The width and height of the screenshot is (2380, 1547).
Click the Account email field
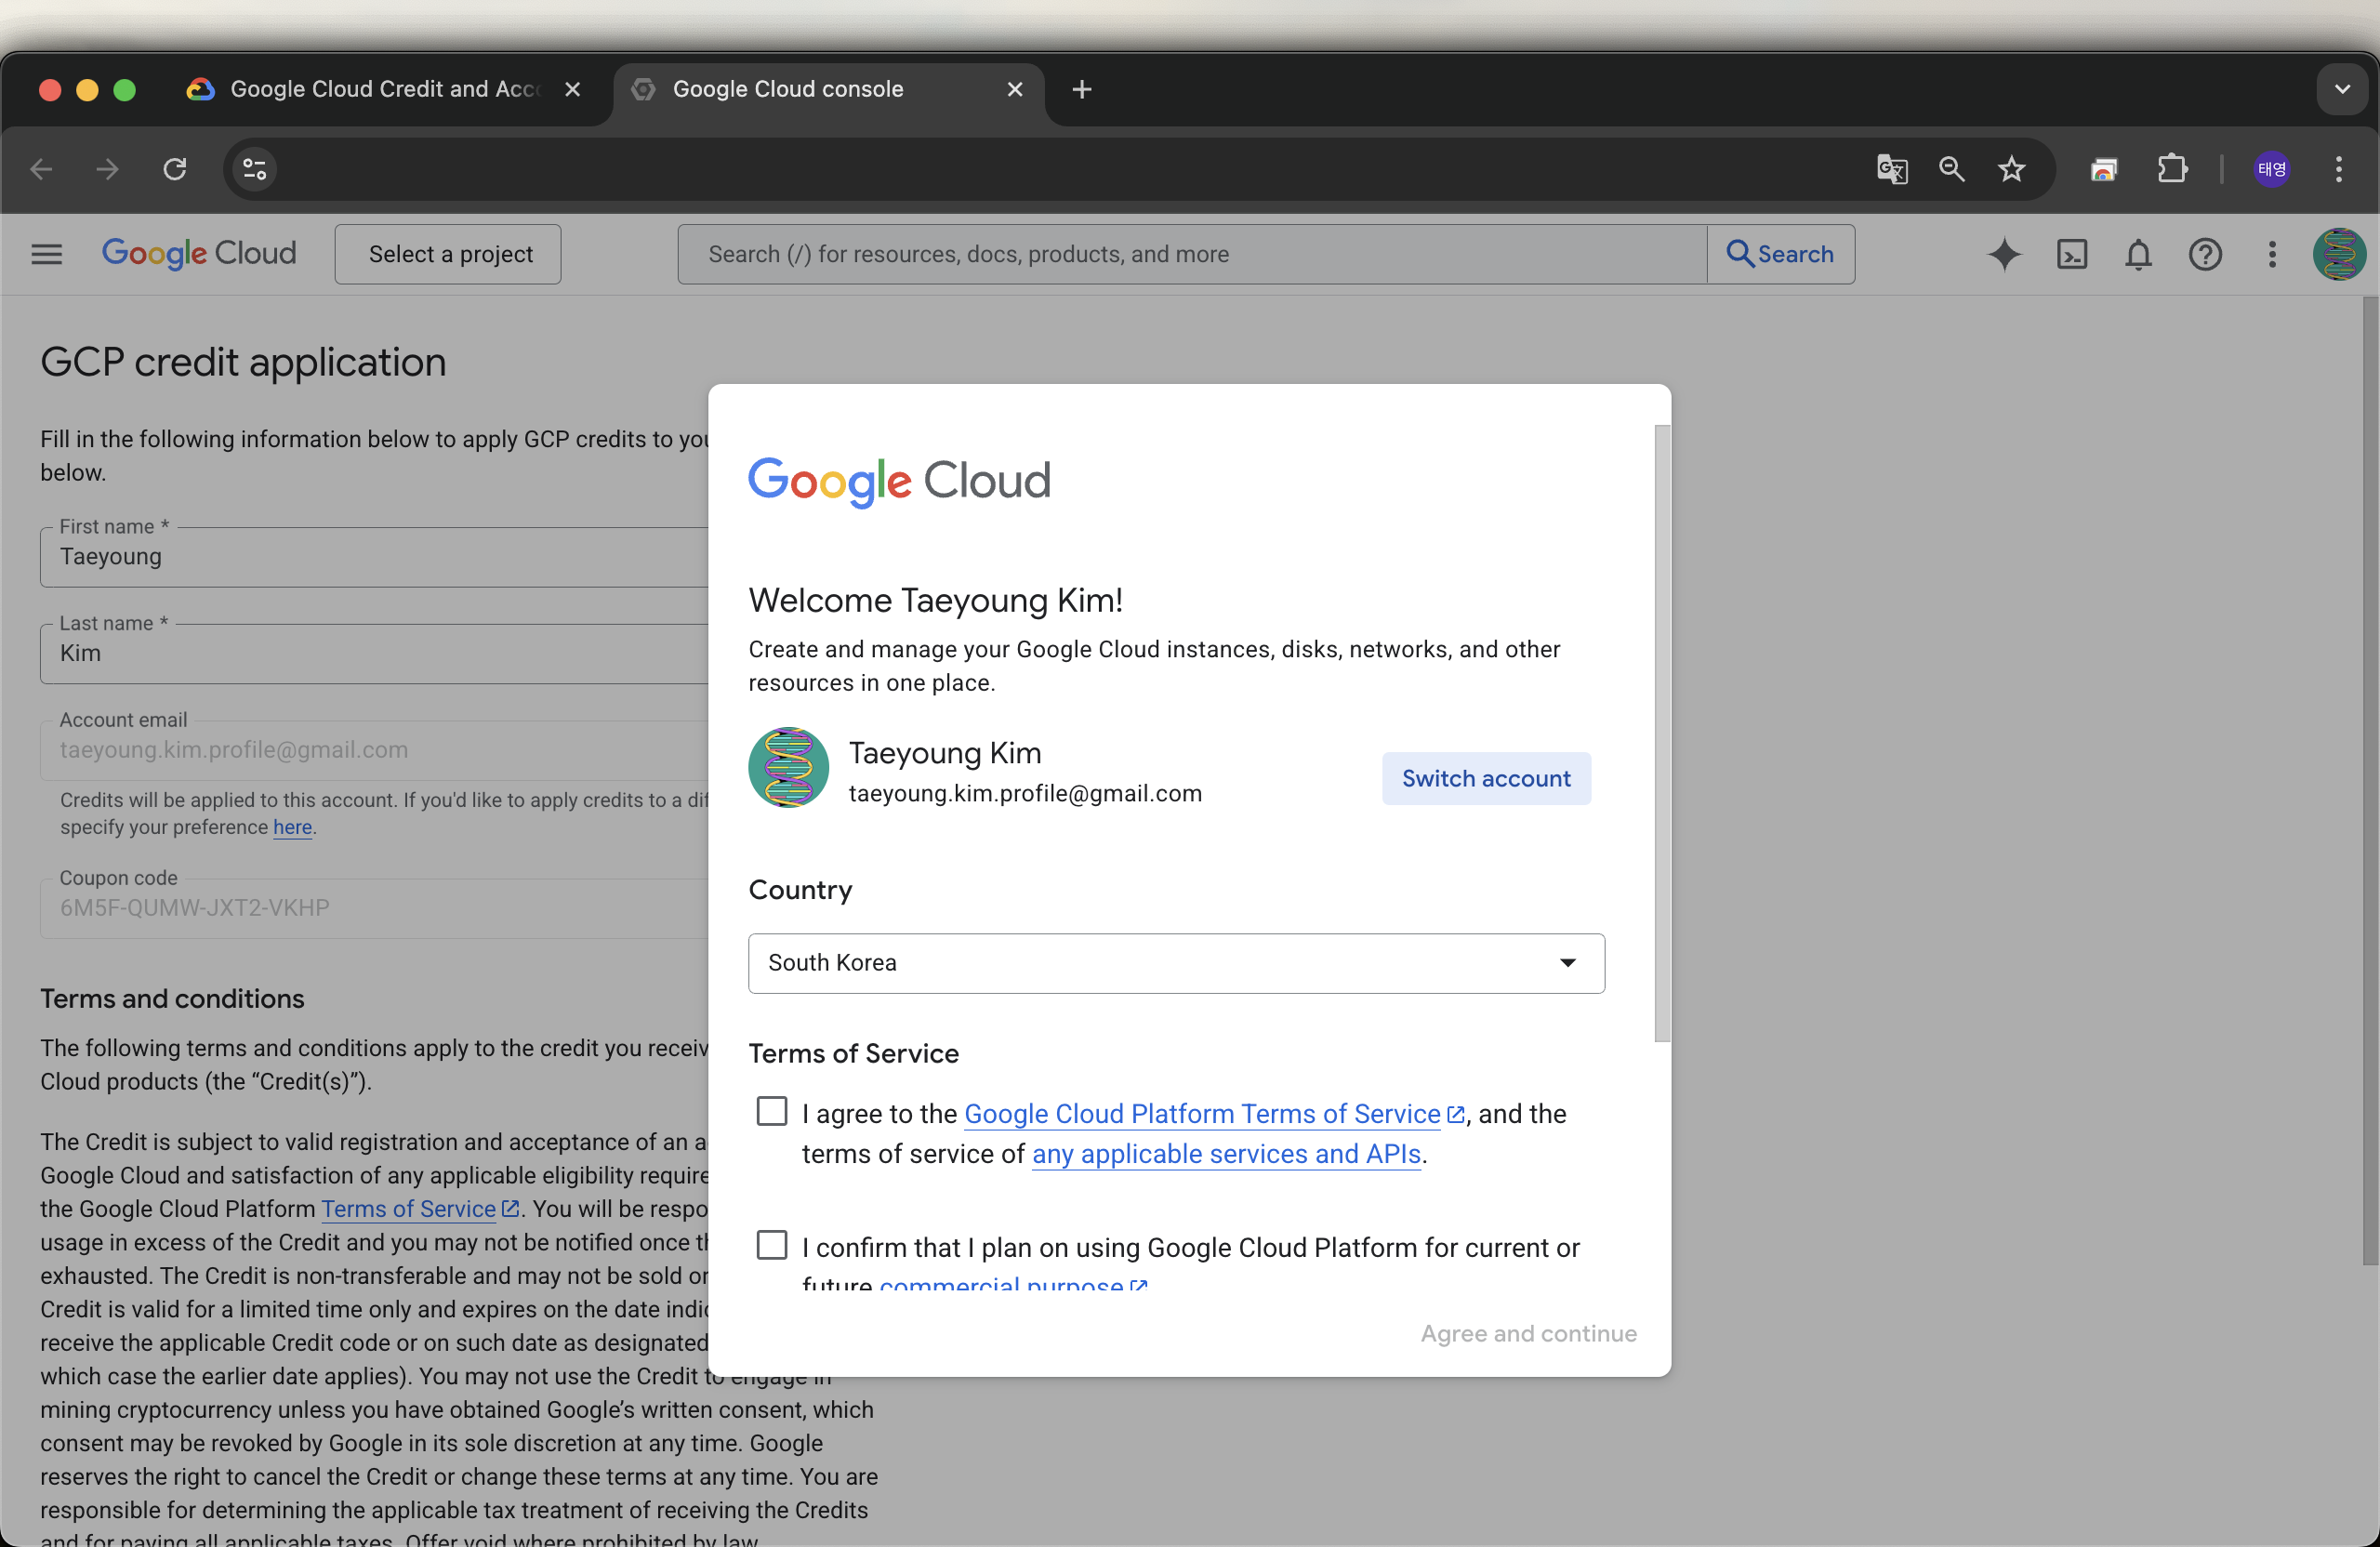pyautogui.click(x=375, y=750)
